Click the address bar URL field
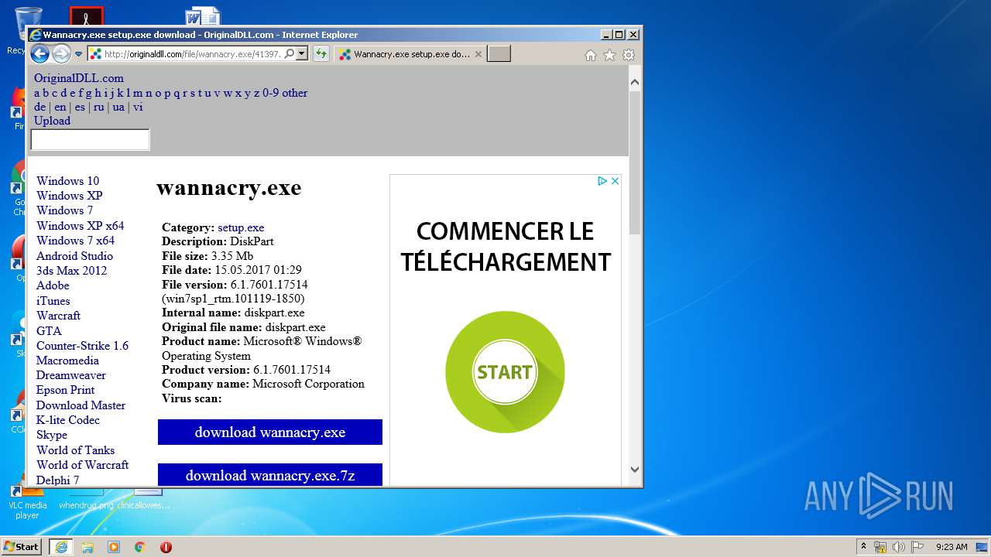The width and height of the screenshot is (991, 557). coord(193,54)
